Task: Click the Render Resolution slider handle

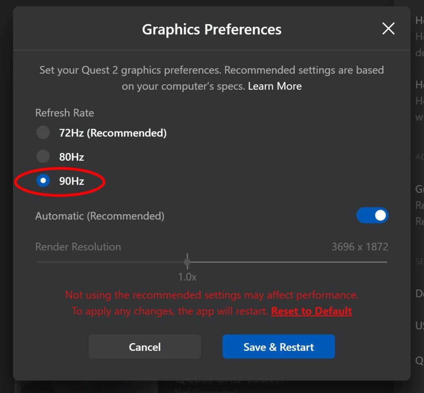Action: click(x=187, y=262)
